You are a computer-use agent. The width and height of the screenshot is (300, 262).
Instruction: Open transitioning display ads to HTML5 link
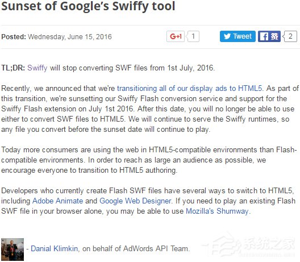[x=189, y=89]
